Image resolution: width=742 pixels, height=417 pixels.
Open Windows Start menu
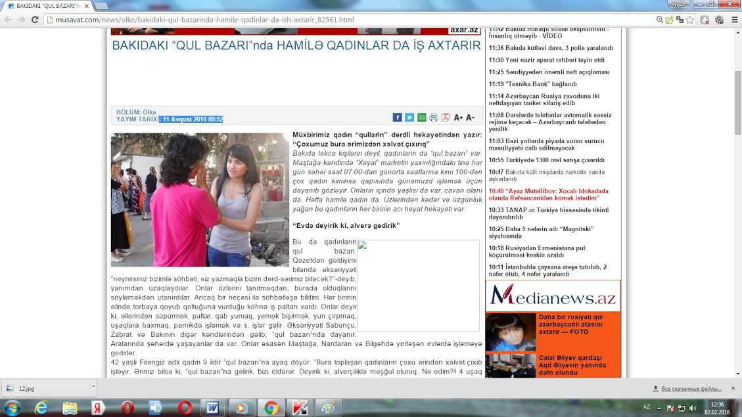pos(12,408)
